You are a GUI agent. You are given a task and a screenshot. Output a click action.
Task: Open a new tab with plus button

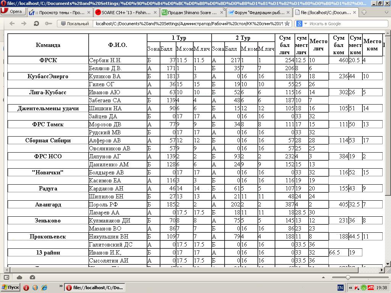coord(364,12)
